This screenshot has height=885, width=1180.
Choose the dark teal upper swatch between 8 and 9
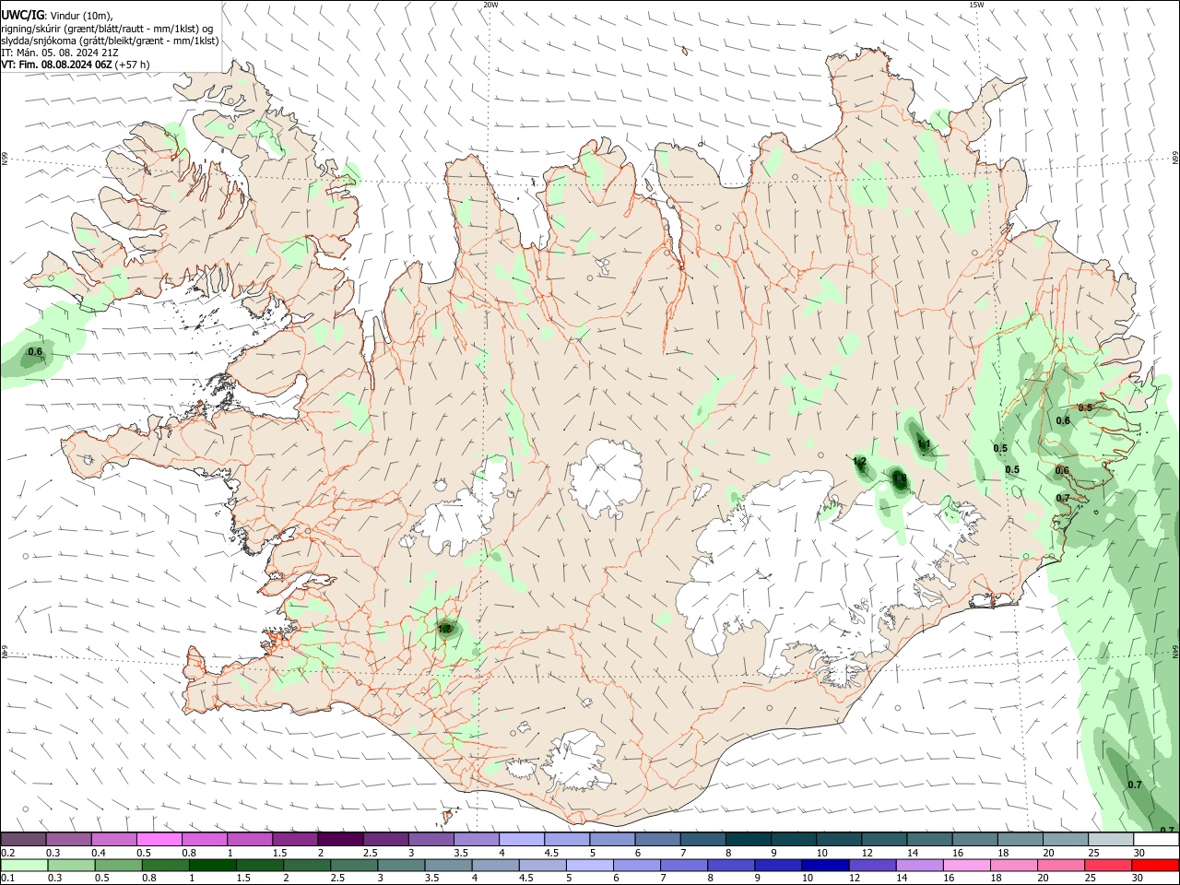pyautogui.click(x=749, y=839)
